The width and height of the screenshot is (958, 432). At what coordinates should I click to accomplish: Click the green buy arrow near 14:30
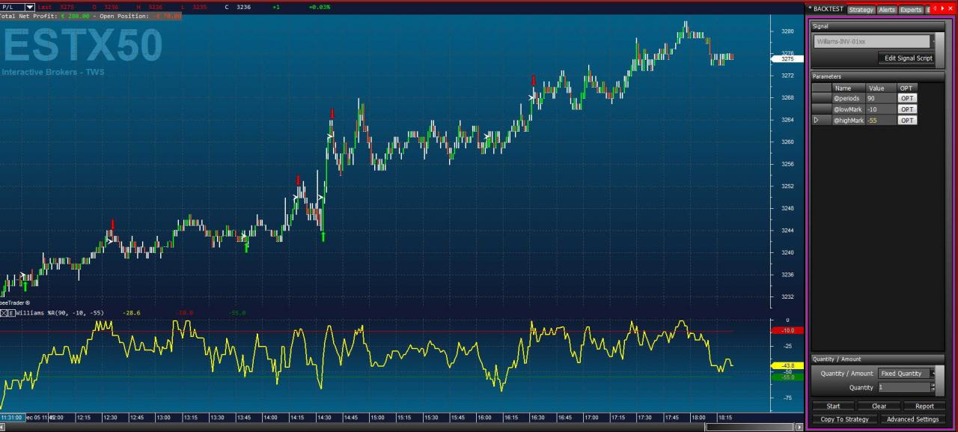pos(323,237)
